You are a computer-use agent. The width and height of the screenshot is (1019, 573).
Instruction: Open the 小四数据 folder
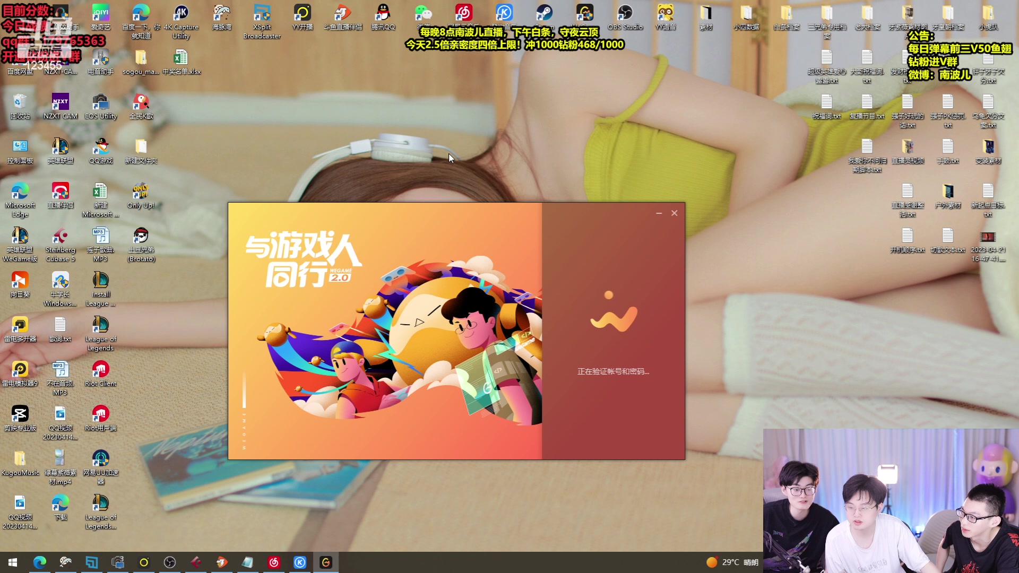746,17
